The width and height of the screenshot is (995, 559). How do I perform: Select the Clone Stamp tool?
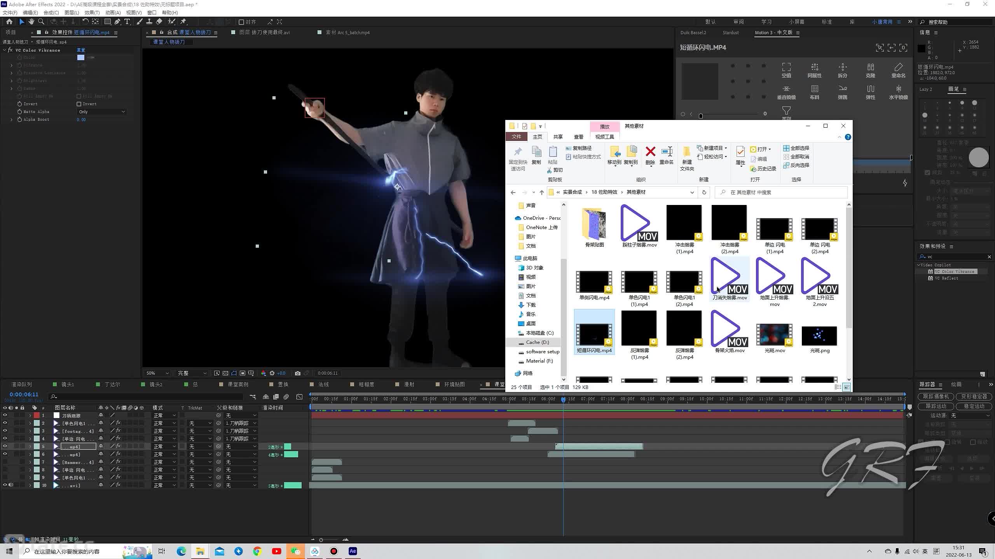click(x=149, y=22)
